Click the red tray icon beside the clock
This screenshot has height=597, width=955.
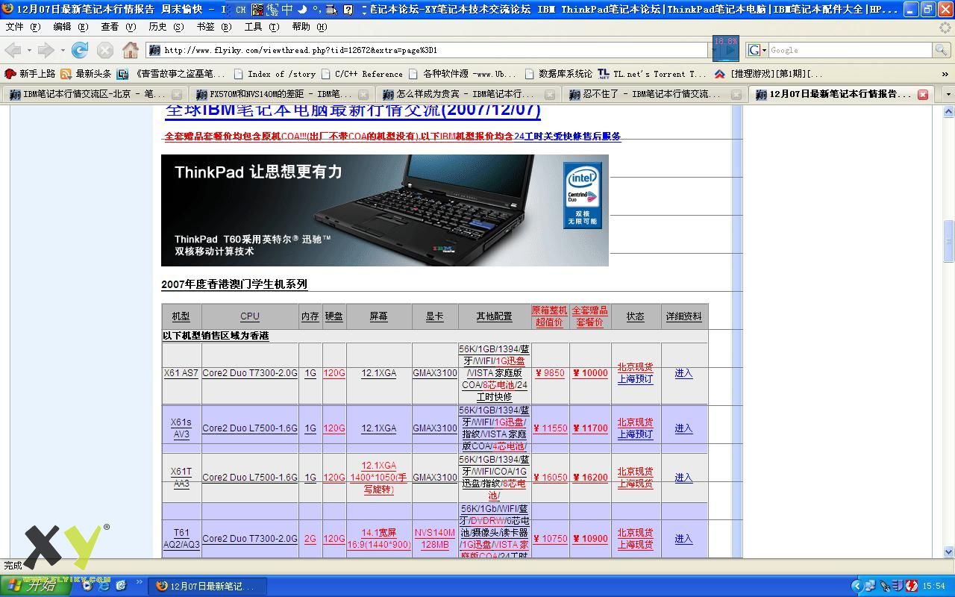(912, 586)
